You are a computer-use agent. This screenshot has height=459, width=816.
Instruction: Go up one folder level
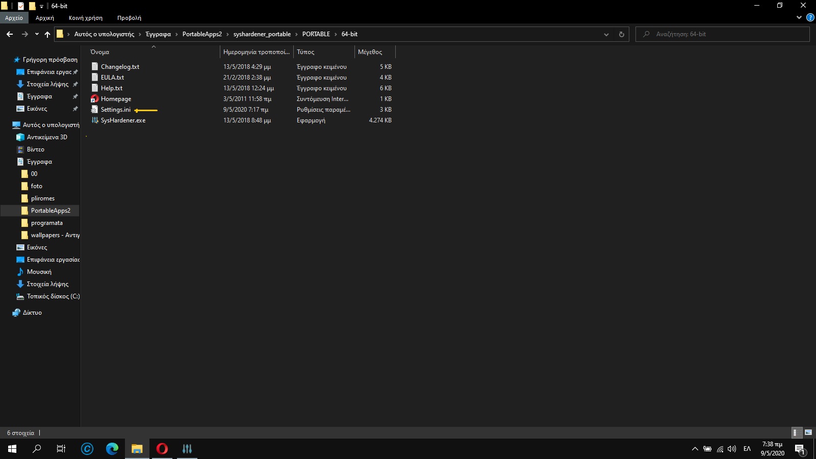click(47, 34)
